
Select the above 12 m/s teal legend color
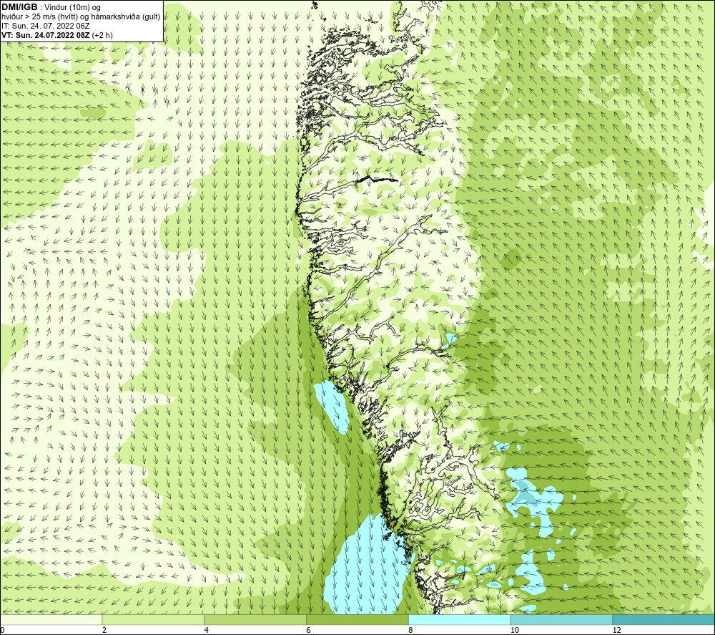click(664, 619)
